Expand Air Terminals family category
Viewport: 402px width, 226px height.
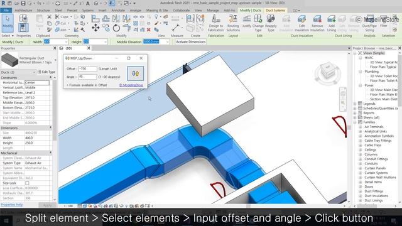[360, 127]
